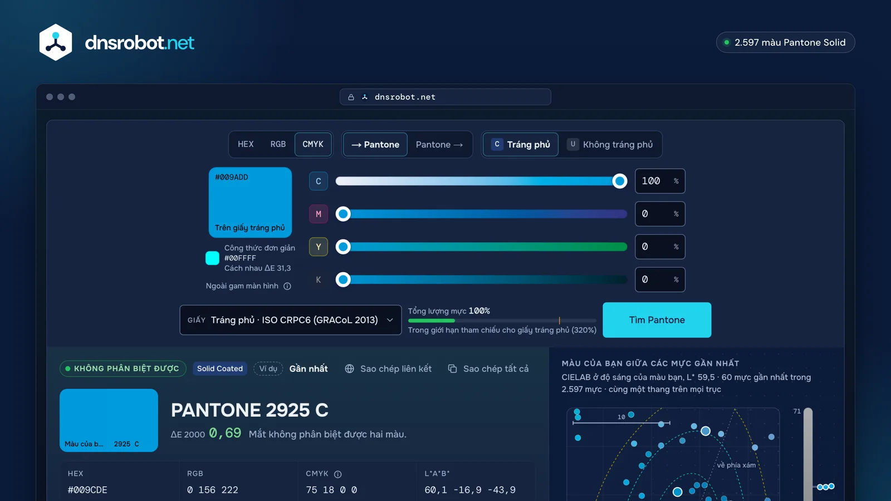Image resolution: width=891 pixels, height=501 pixels.
Task: Open the GIẤY paper profile dropdown
Action: coord(291,320)
